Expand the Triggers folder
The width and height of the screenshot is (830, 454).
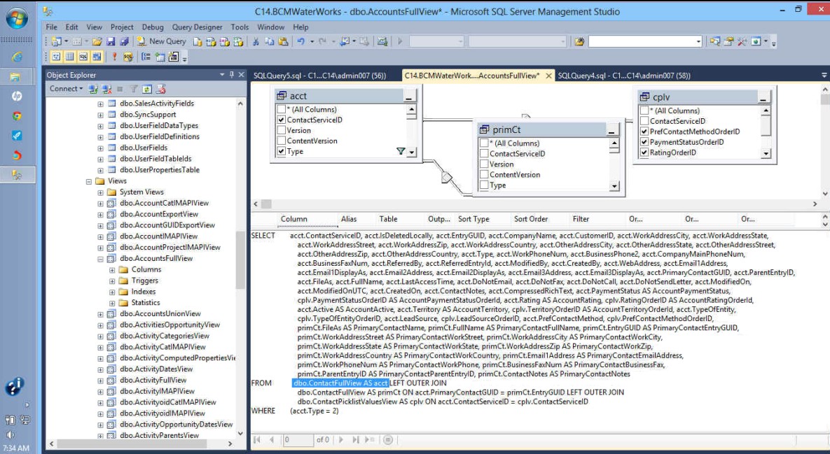click(112, 281)
